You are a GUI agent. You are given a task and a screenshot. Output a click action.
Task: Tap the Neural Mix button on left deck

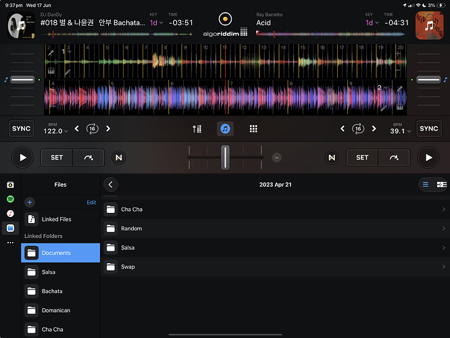click(118, 158)
